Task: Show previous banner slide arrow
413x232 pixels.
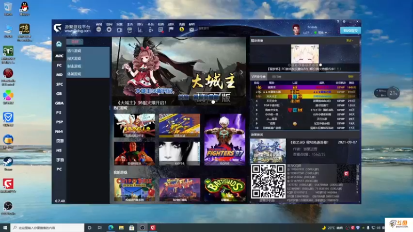Action: [118, 72]
